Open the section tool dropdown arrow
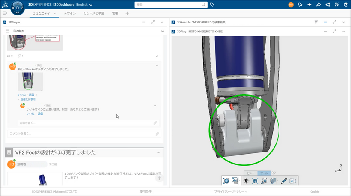This screenshot has height=196, width=351. tap(277, 181)
